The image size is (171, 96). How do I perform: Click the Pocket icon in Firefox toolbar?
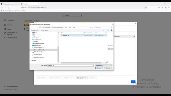[x=159, y=8]
